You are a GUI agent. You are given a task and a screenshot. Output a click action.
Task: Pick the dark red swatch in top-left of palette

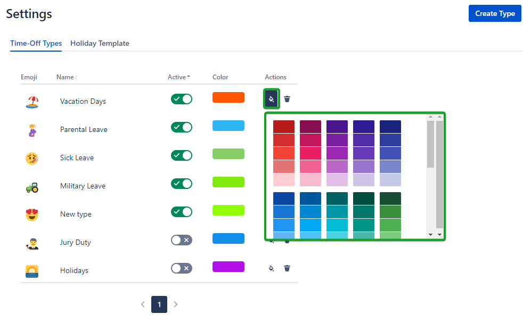(x=283, y=127)
